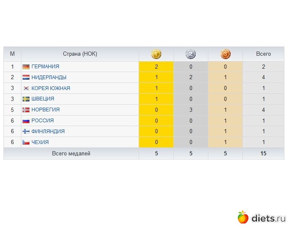Open the НИДЕРЛАНДЫ country link
The height and width of the screenshot is (227, 289).
pyautogui.click(x=49, y=77)
